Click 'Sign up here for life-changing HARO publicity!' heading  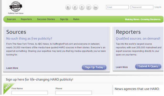click(x=40, y=80)
